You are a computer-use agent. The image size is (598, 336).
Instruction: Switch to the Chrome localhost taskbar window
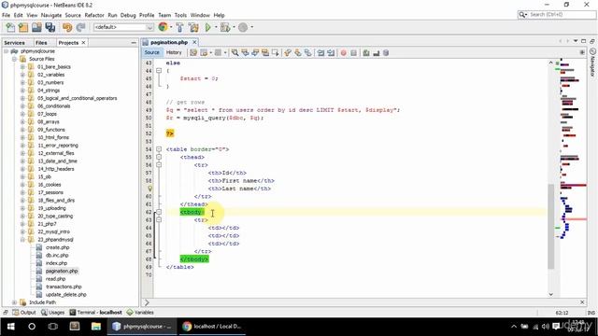(x=212, y=327)
